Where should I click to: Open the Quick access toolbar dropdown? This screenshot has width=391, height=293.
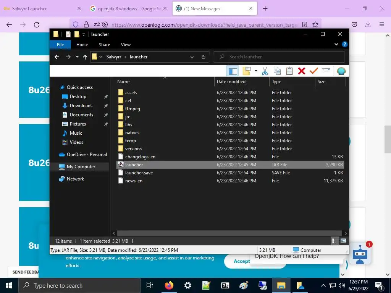[x=84, y=34]
